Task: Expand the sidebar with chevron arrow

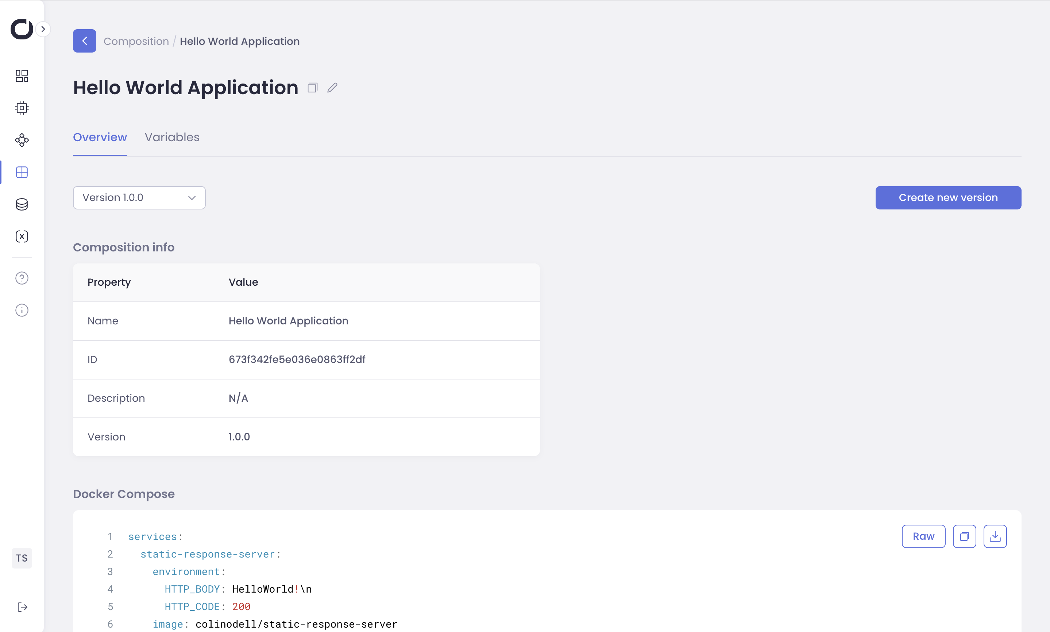Action: 43,30
